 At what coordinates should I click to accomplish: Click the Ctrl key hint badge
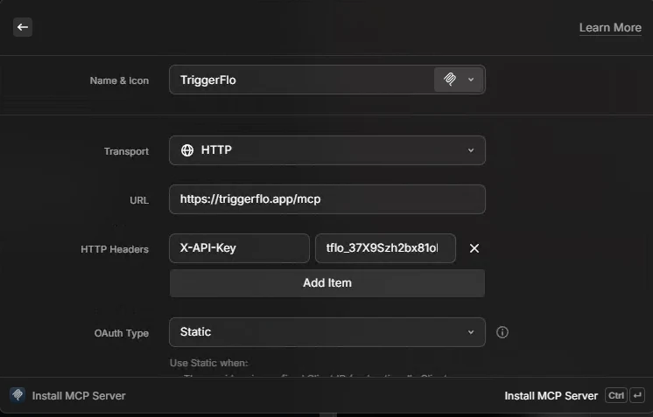tap(616, 395)
